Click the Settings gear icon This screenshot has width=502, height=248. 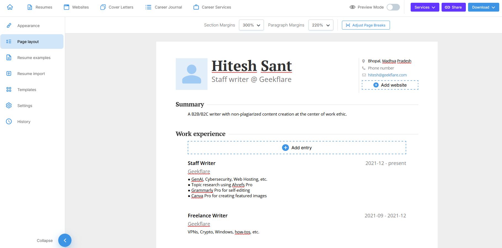tap(9, 105)
